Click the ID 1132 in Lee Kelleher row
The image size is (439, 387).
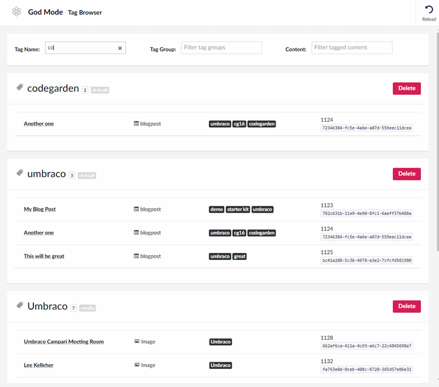point(327,361)
